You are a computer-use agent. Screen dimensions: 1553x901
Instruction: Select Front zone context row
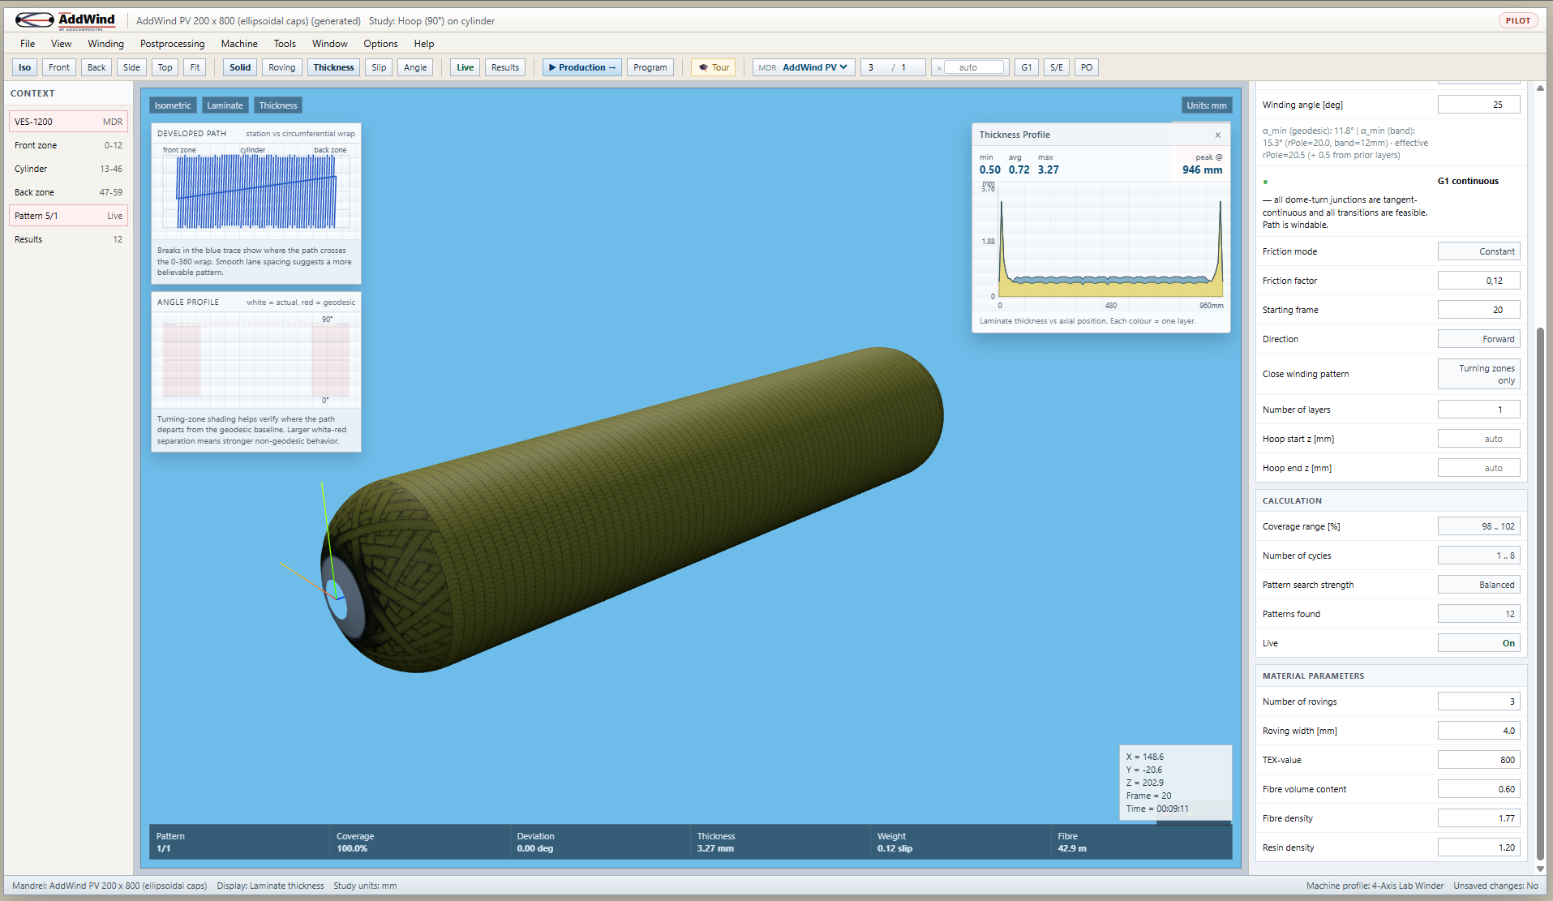point(68,145)
